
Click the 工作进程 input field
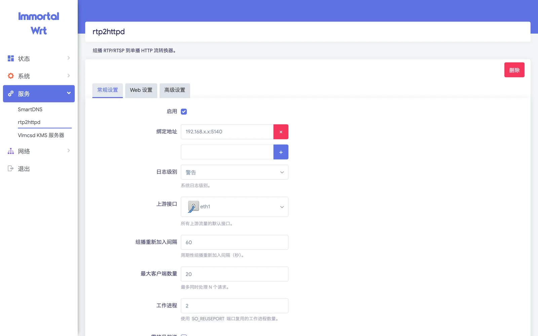(234, 306)
